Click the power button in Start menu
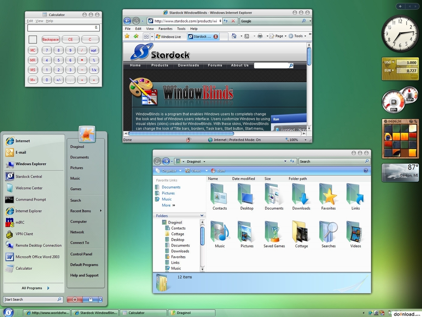The height and width of the screenshot is (317, 422). click(x=75, y=299)
